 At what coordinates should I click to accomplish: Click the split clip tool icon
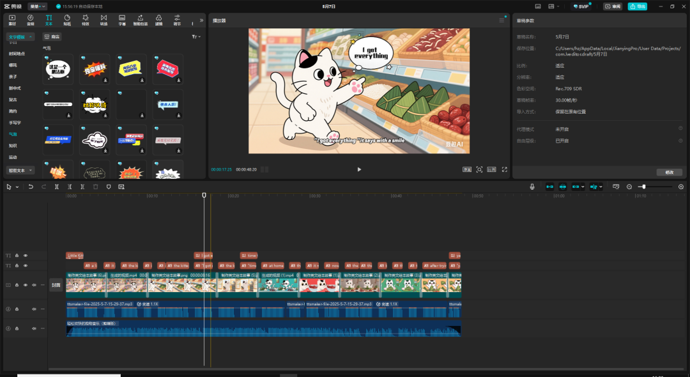tap(57, 187)
